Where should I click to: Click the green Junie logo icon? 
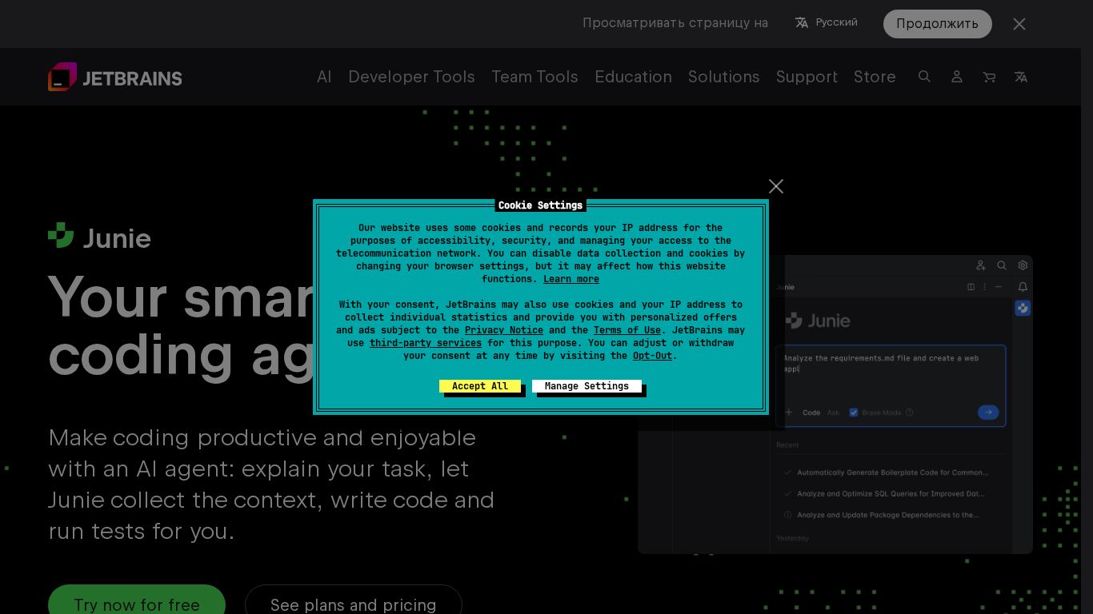pos(61,235)
